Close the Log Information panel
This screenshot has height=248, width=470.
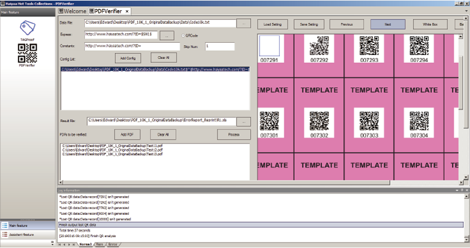pos(467,190)
